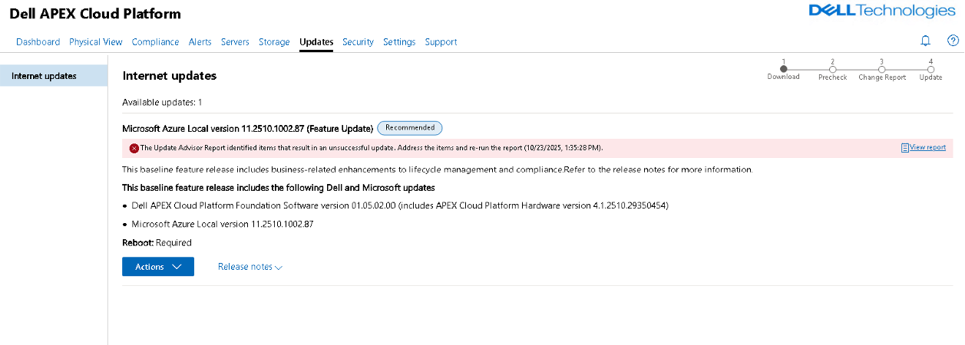
Task: Select the Change Report step circle
Action: click(881, 69)
